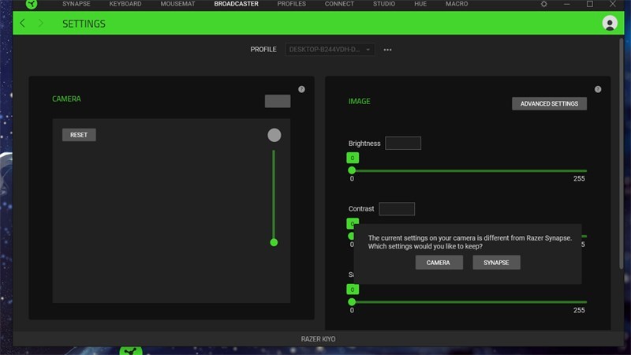Click the Brightness slider handle

click(x=352, y=170)
